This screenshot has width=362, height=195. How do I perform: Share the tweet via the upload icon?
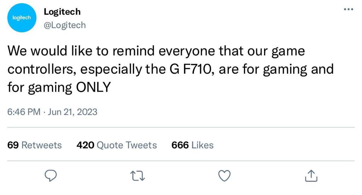pos(310,176)
